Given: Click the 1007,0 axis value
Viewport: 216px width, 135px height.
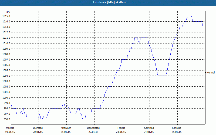Looking at the screenshot, I should tap(6, 59).
